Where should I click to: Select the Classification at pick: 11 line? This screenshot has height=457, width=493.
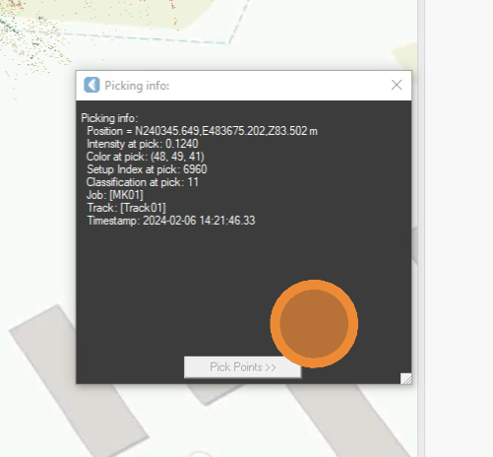click(143, 182)
